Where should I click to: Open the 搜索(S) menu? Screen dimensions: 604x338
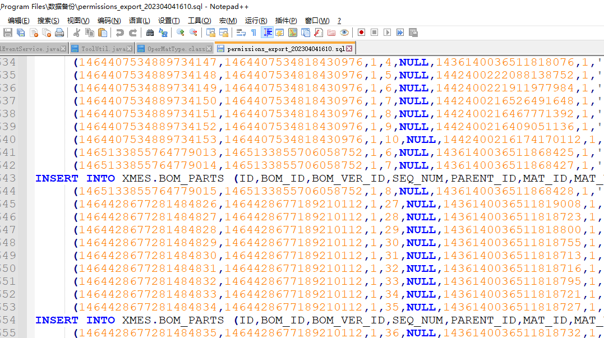pos(48,21)
